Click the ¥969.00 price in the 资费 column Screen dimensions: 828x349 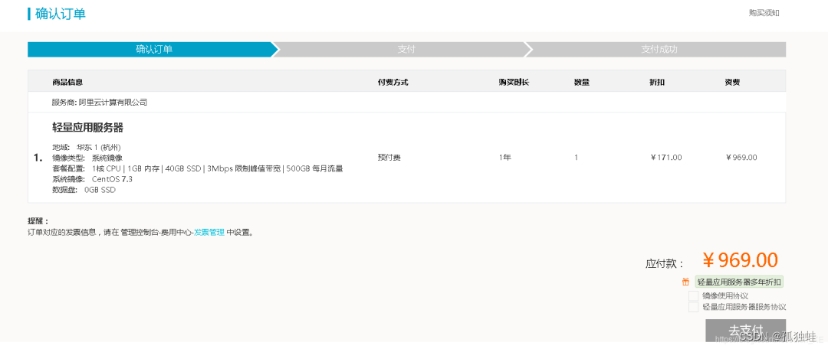[x=741, y=158]
